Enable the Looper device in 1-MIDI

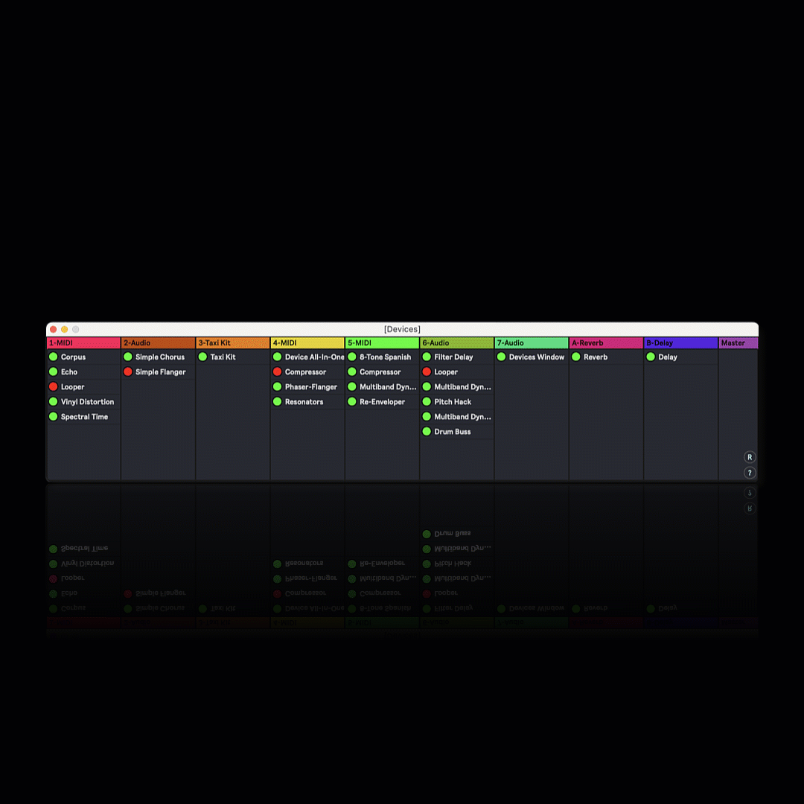click(54, 387)
